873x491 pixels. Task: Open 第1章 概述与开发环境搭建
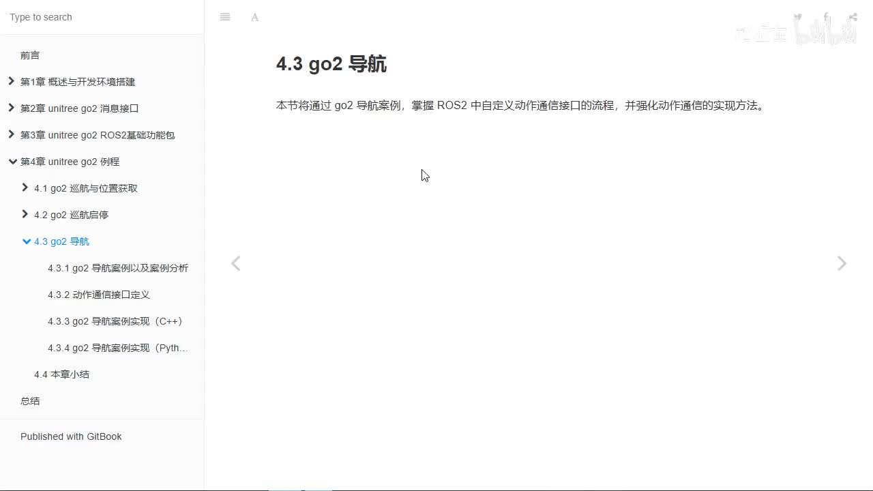coord(78,82)
